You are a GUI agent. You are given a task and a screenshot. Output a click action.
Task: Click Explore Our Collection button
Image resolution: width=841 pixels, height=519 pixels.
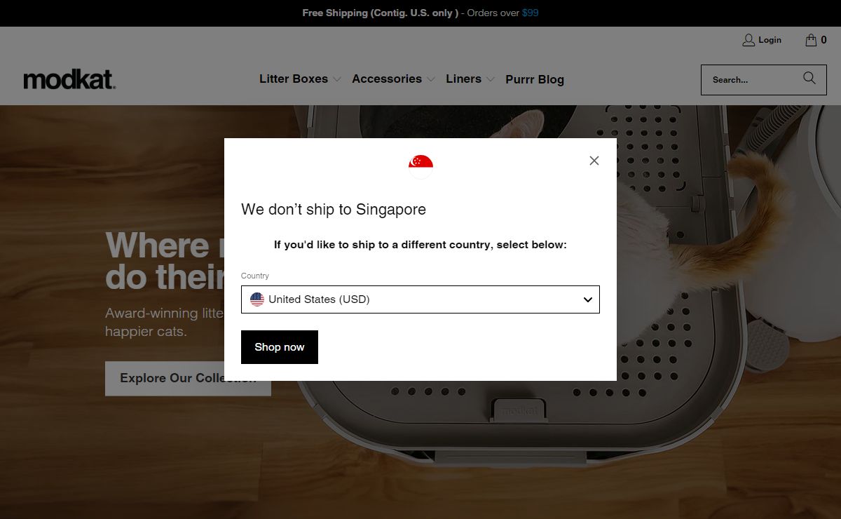(x=188, y=379)
